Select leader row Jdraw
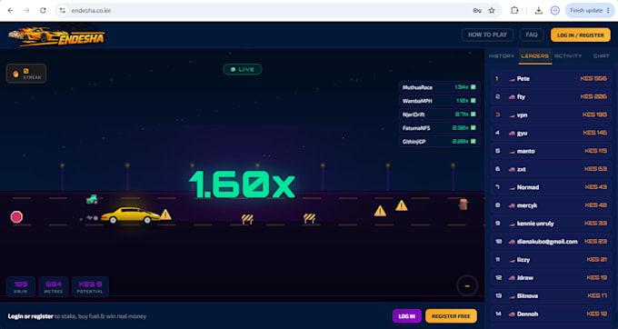 point(551,278)
